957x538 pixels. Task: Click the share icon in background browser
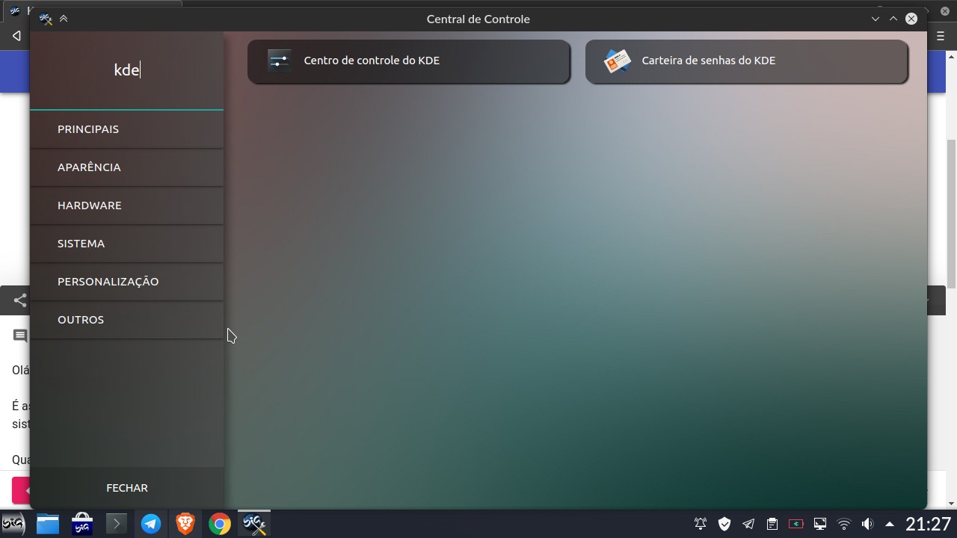[x=19, y=300]
